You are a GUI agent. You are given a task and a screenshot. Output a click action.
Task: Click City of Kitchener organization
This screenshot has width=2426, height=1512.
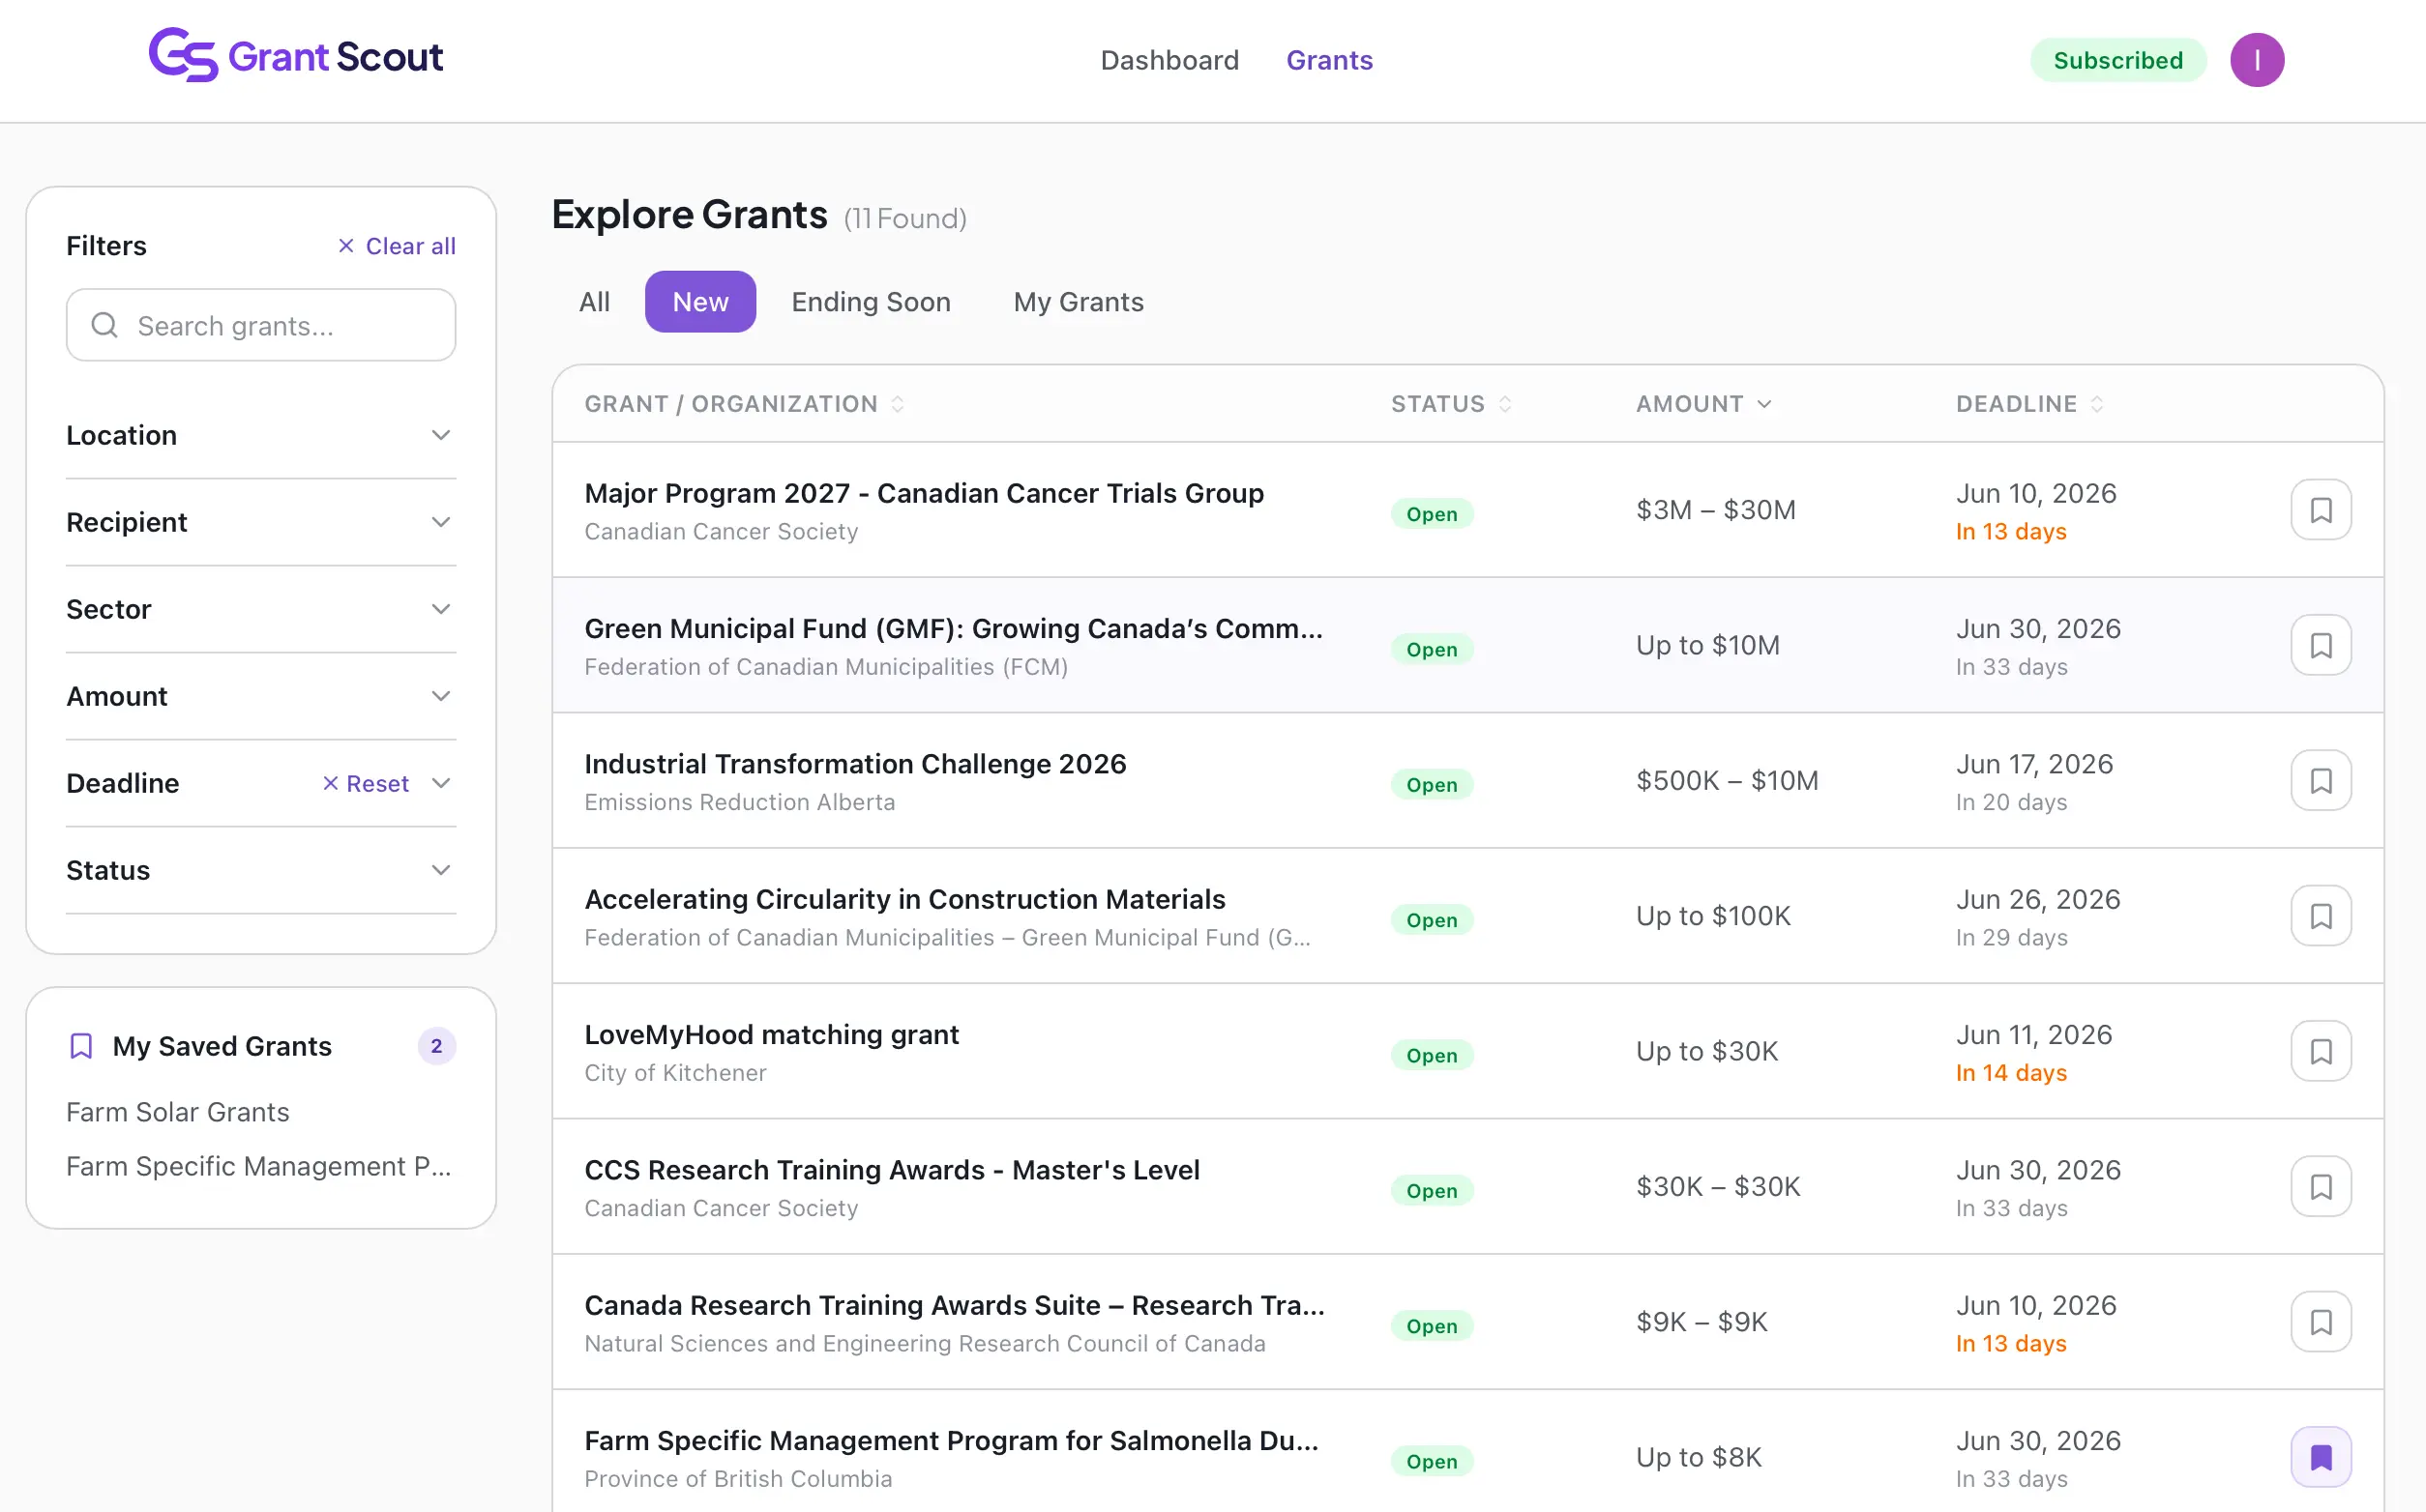(x=675, y=1073)
